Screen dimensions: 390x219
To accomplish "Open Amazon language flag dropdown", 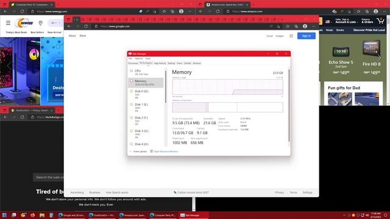I will click(x=328, y=22).
